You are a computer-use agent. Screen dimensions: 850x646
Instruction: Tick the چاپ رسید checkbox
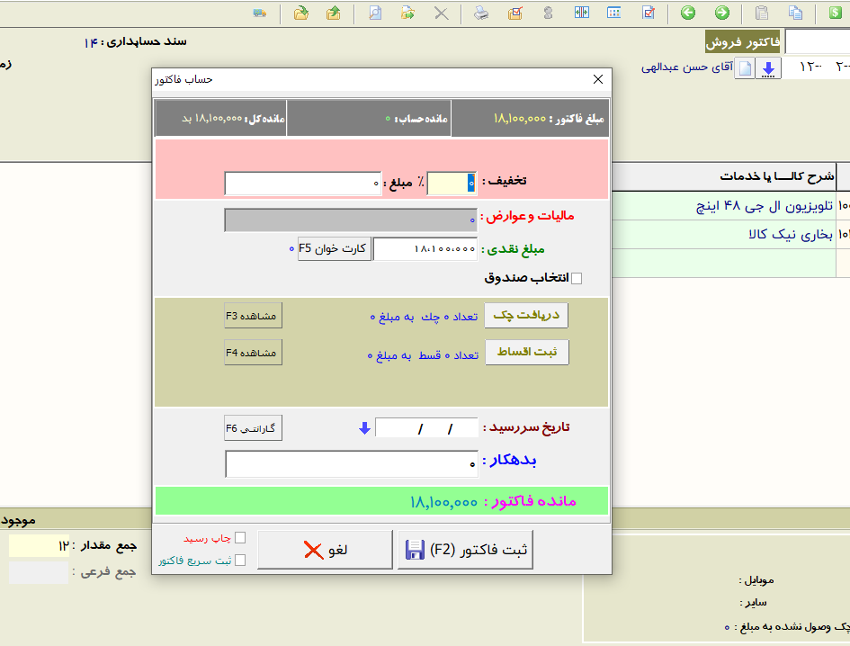point(240,538)
